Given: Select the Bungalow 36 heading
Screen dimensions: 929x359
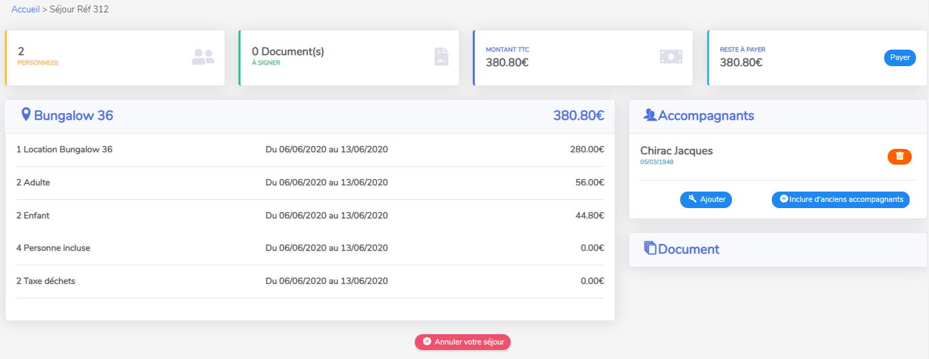Looking at the screenshot, I should [x=73, y=116].
